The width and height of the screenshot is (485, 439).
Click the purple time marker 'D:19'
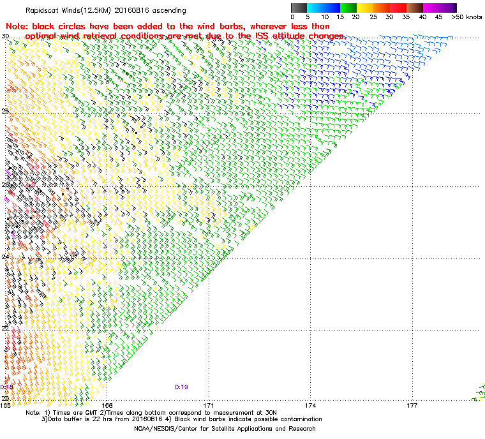tap(182, 387)
